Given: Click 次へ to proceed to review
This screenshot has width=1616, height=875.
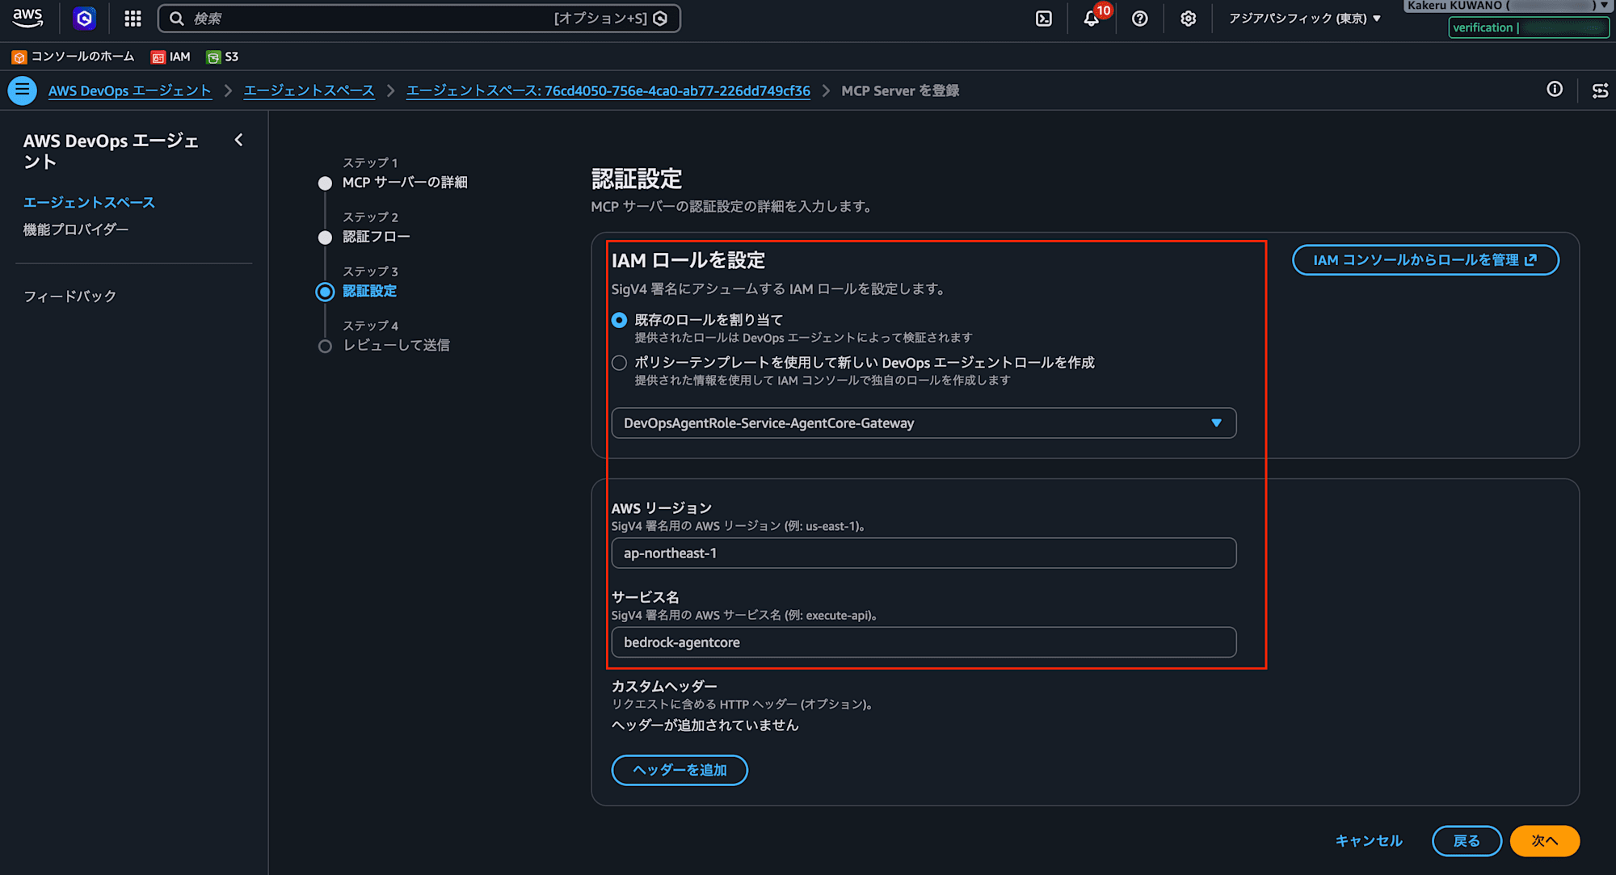Looking at the screenshot, I should tap(1544, 841).
